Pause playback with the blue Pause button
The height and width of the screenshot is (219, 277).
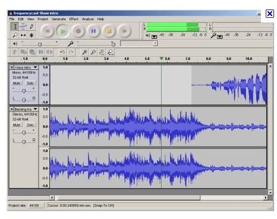pos(93,31)
